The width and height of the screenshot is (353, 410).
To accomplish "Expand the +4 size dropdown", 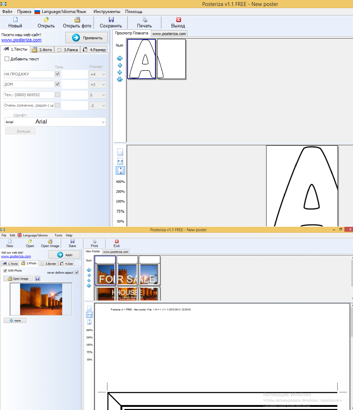I will click(98, 74).
